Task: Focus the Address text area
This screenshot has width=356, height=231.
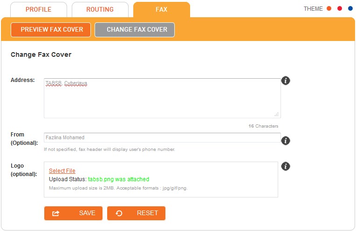Action: pos(162,98)
